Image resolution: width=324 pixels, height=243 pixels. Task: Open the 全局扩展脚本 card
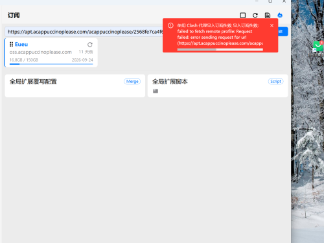pos(218,86)
